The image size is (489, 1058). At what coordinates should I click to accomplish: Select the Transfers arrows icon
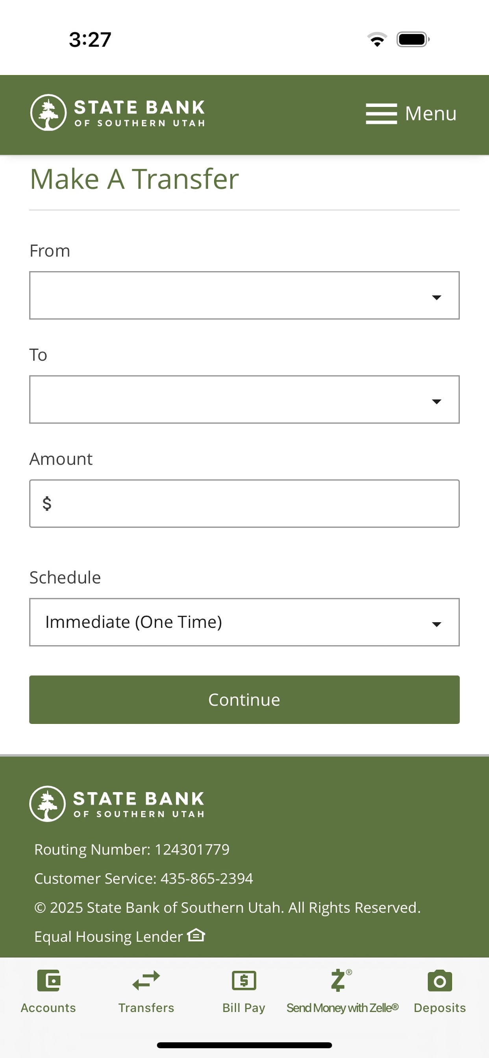pos(146,980)
